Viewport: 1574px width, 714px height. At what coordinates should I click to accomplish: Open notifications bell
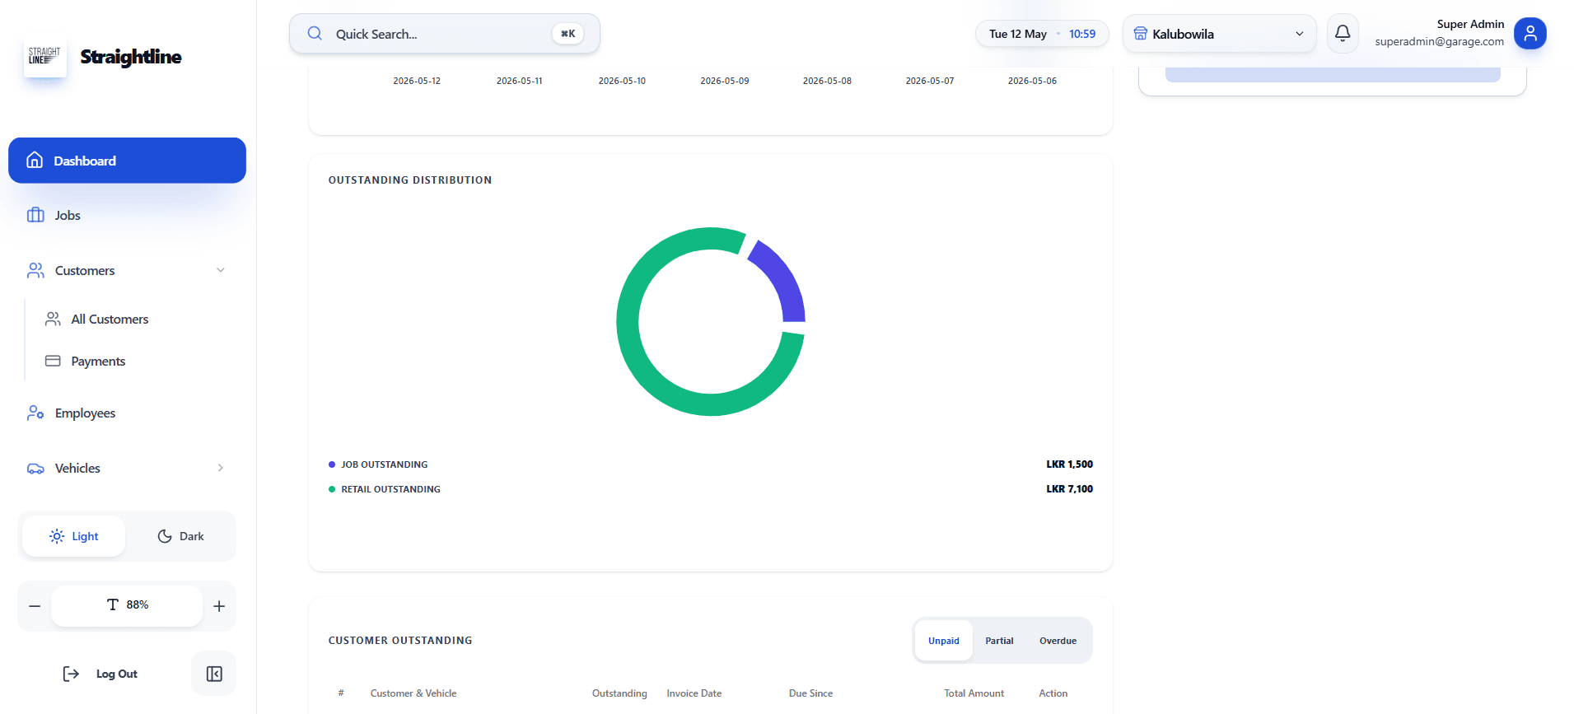point(1343,34)
